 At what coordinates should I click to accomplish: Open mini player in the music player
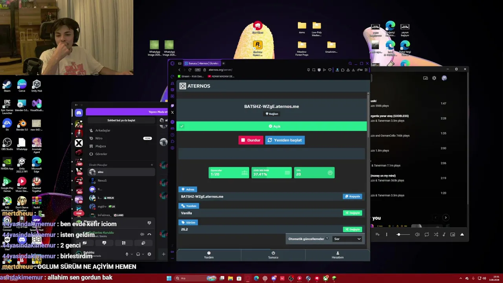tap(453, 235)
